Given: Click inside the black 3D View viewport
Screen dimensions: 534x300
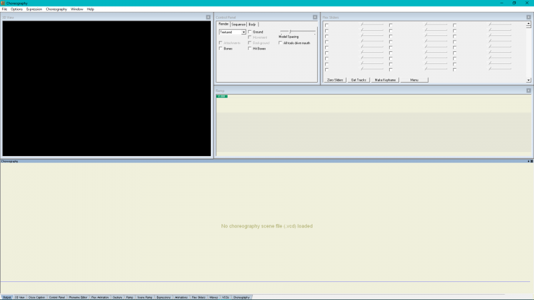Looking at the screenshot, I should (x=107, y=89).
